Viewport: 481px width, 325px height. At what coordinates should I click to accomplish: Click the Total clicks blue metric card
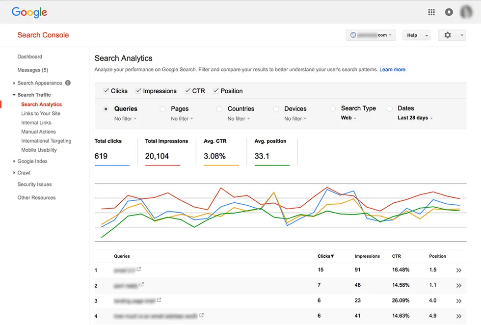coord(112,152)
